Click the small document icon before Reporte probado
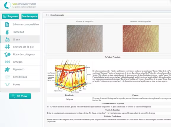 46,15
